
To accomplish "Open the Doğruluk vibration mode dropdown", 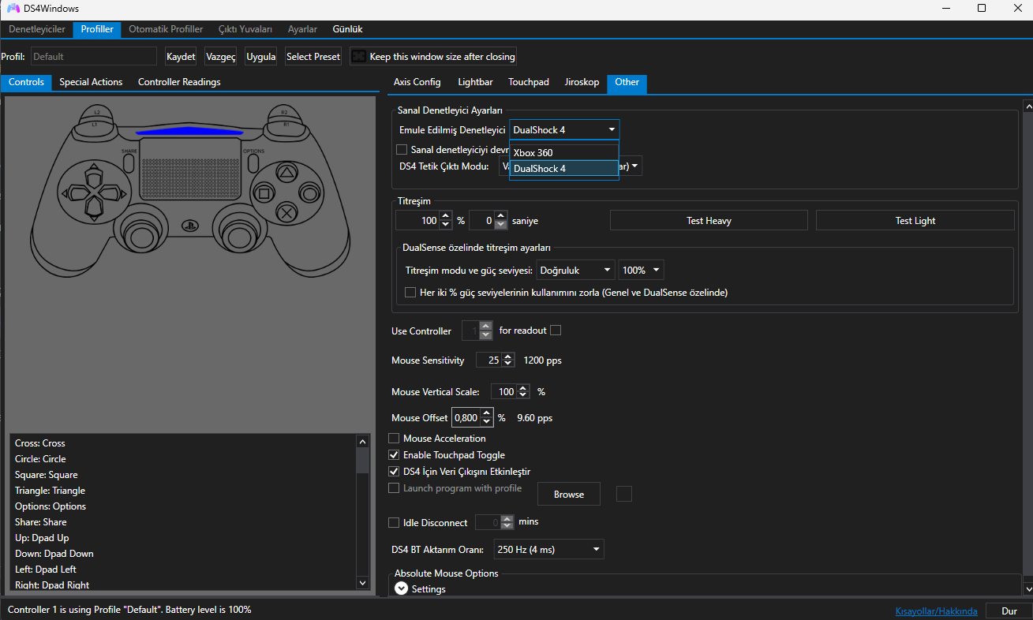I will pyautogui.click(x=575, y=270).
